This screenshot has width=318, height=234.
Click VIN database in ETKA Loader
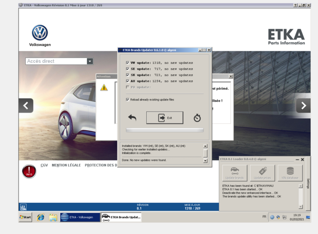point(290,173)
